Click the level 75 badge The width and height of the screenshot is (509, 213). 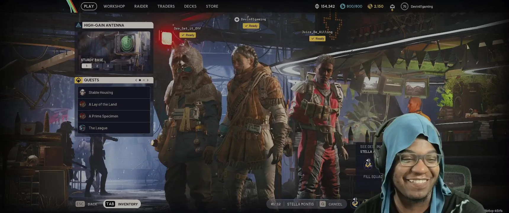pyautogui.click(x=404, y=6)
